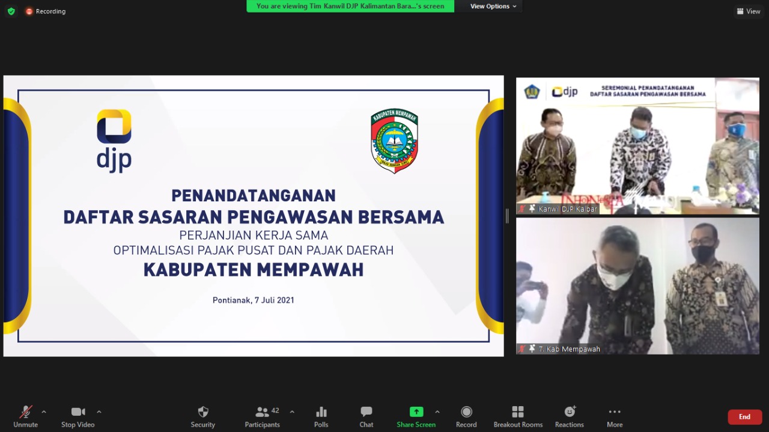Screen dimensions: 769x432
Task: Open the Share Screen options caret
Action: click(437, 412)
